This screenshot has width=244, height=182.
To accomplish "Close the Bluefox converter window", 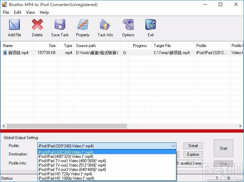I will [236, 4].
